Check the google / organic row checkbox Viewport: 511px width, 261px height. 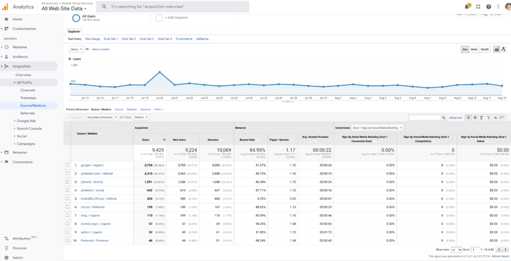pyautogui.click(x=67, y=165)
